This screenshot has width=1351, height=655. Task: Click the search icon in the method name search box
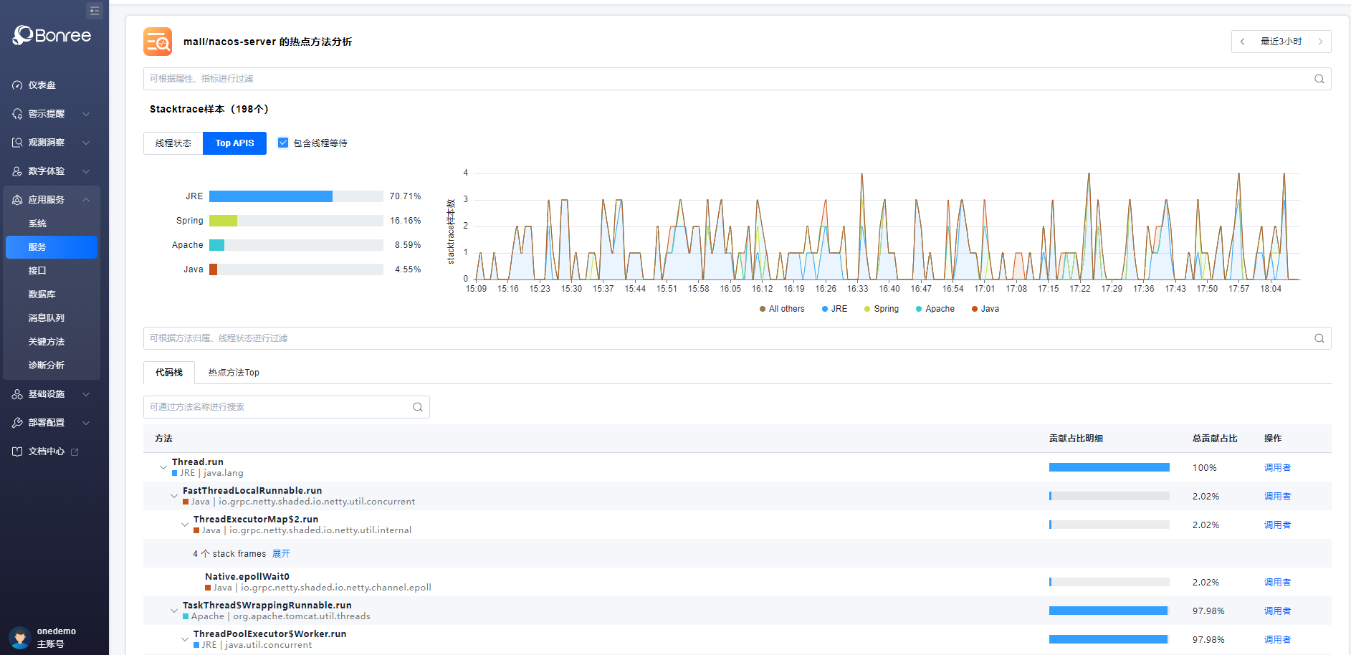[x=418, y=407]
